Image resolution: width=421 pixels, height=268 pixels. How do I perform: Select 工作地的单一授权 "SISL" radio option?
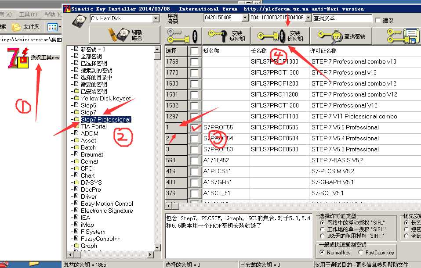[x=323, y=229]
